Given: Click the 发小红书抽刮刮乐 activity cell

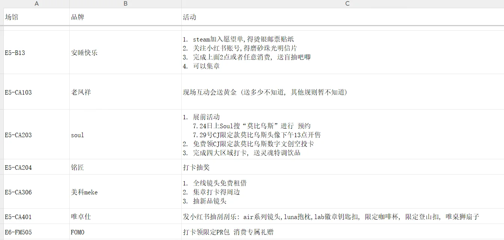Looking at the screenshot, I should [x=343, y=216].
